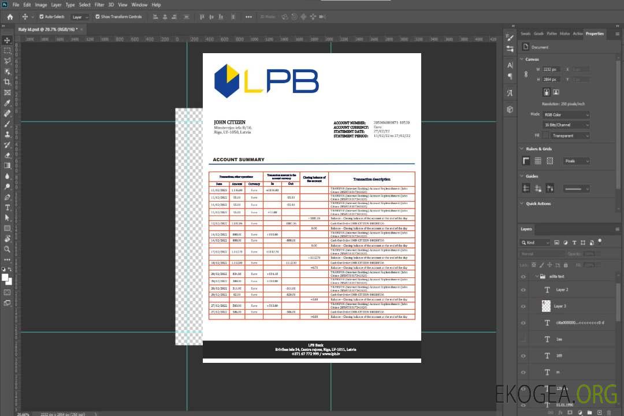Select the Gradient tool

click(x=7, y=165)
